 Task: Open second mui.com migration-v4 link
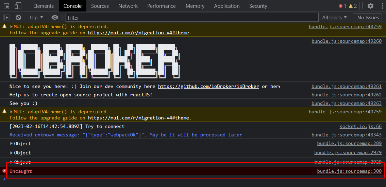click(x=139, y=118)
